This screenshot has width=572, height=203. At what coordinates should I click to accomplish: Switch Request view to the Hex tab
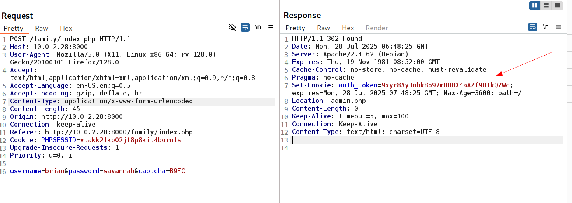pyautogui.click(x=66, y=28)
